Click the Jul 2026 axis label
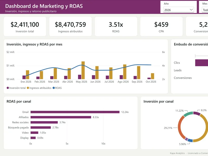This screenshot has width=208, height=156. [x=109, y=82]
